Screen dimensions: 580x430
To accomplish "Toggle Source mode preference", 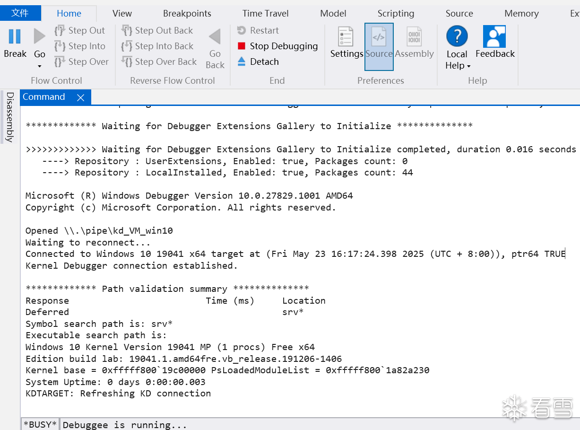I will pyautogui.click(x=379, y=46).
